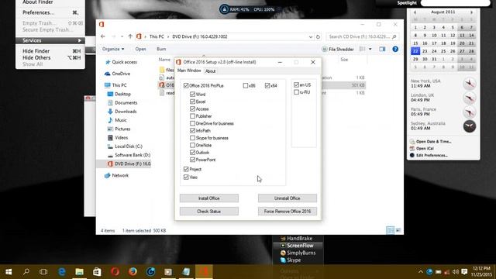Screen dimensions: 496x279
Task: Choose Hide Others menu entry
Action: [50, 57]
